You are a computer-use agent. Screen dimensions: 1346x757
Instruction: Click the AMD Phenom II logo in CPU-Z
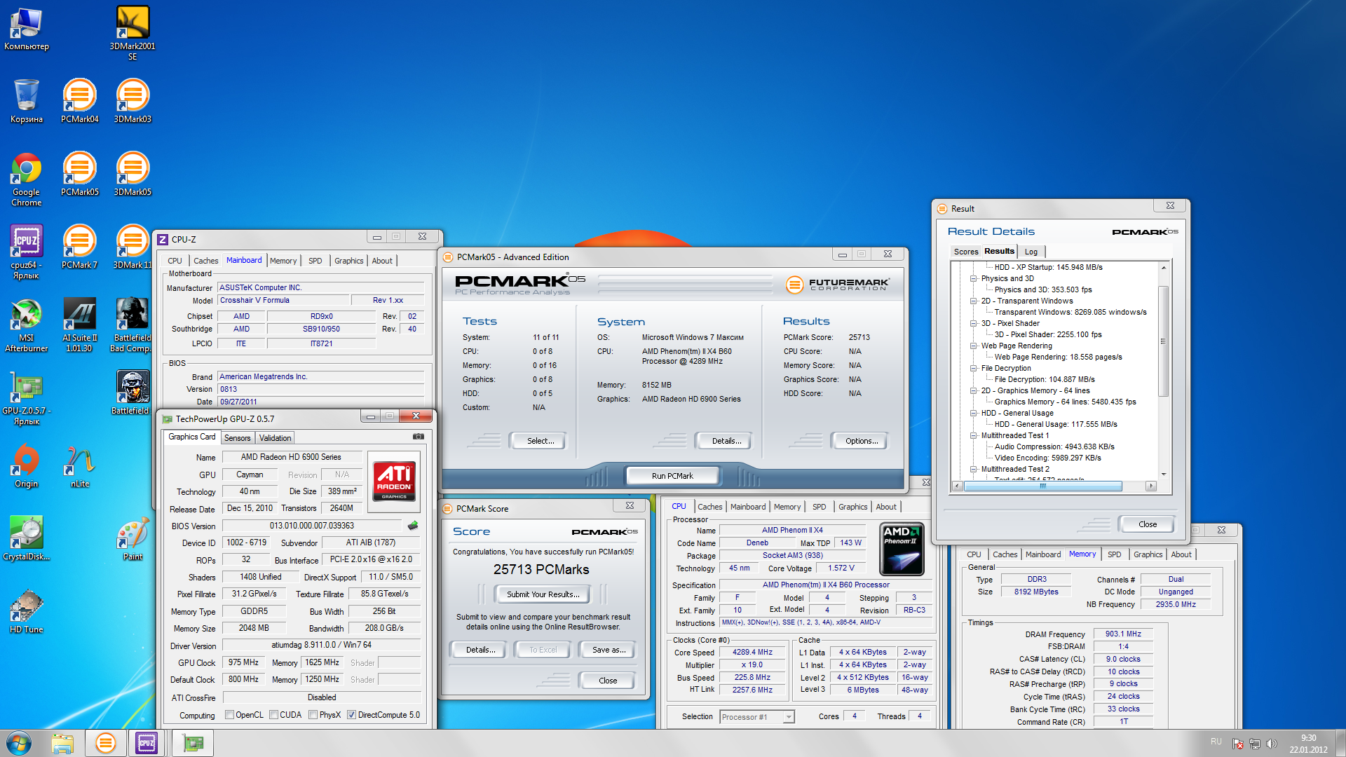coord(902,549)
